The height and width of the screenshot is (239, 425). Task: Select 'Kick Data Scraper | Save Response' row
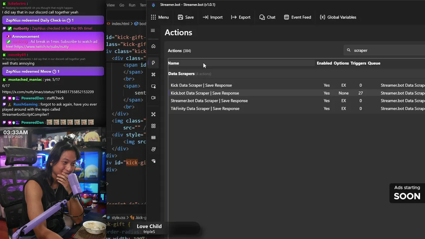[x=297, y=85]
